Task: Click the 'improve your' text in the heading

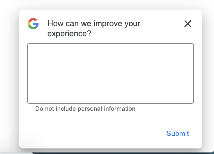Action: (x=117, y=24)
